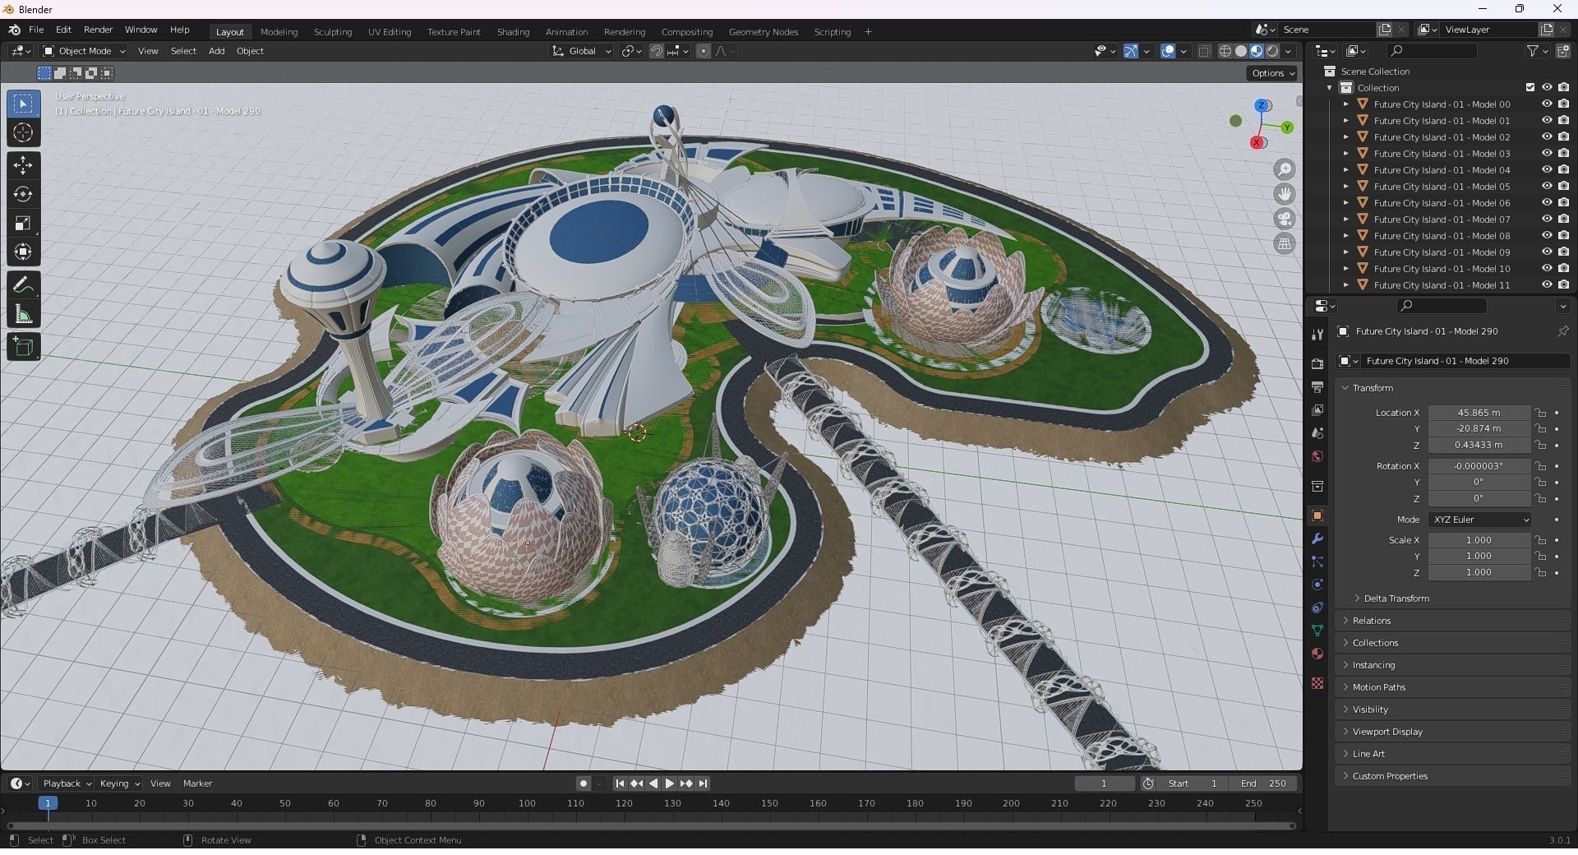This screenshot has width=1578, height=855.
Task: Click the timeline horizontal scrollbar
Action: pyautogui.click(x=651, y=825)
